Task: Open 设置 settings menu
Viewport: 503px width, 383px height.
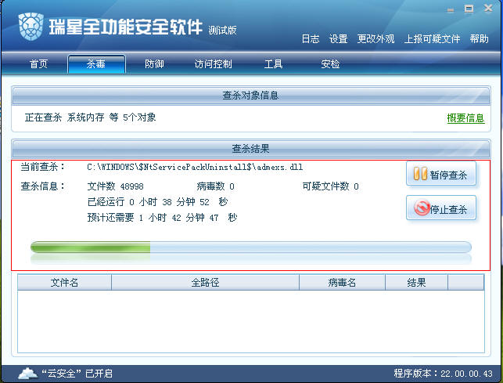Action: 339,39
